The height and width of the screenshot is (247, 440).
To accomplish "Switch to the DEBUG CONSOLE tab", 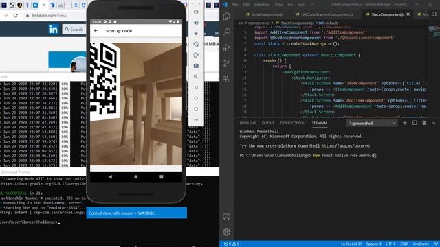I will (x=293, y=123).
